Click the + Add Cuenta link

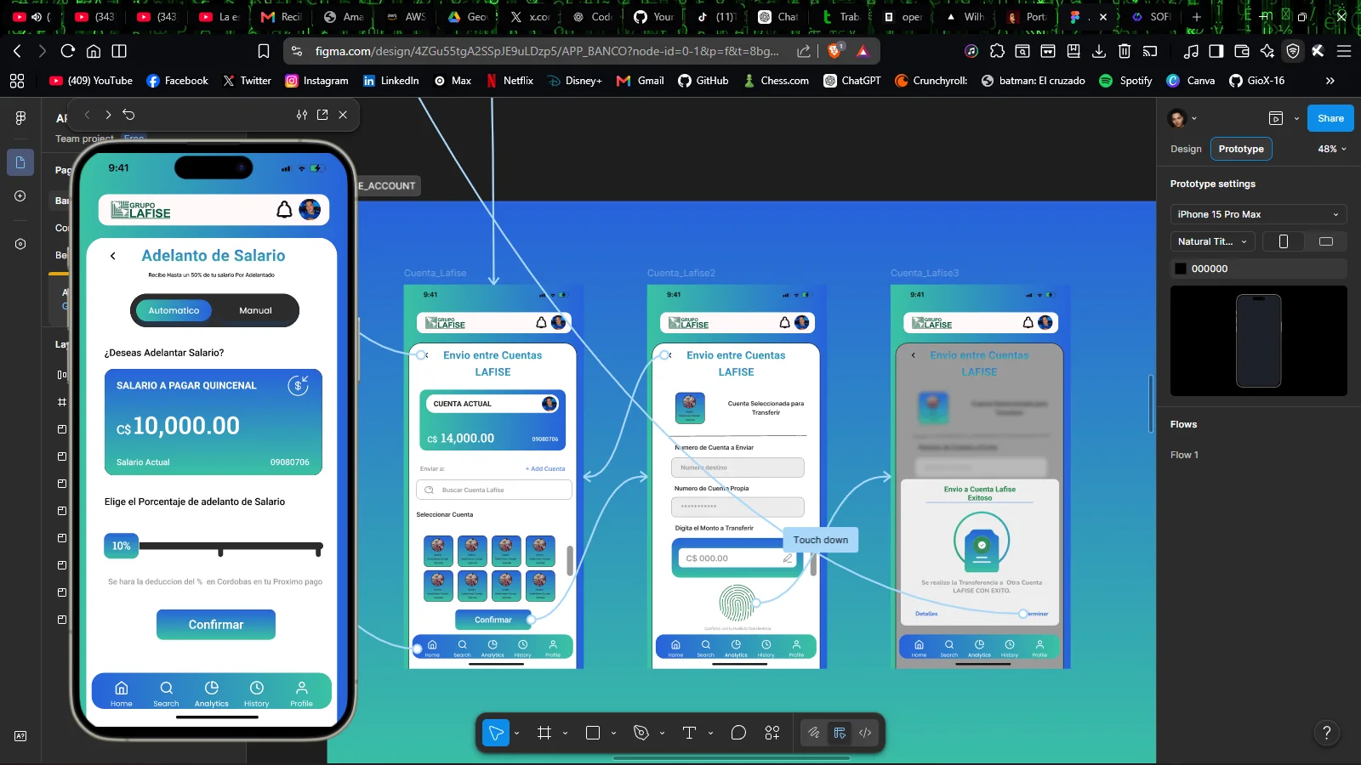click(x=545, y=468)
